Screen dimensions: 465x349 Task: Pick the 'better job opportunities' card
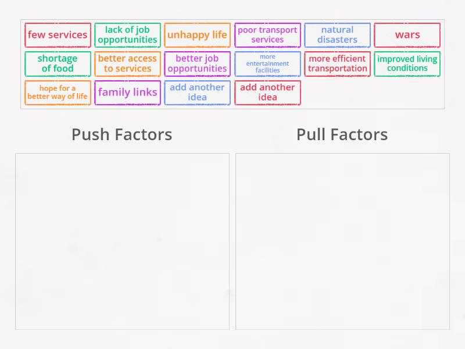click(197, 63)
